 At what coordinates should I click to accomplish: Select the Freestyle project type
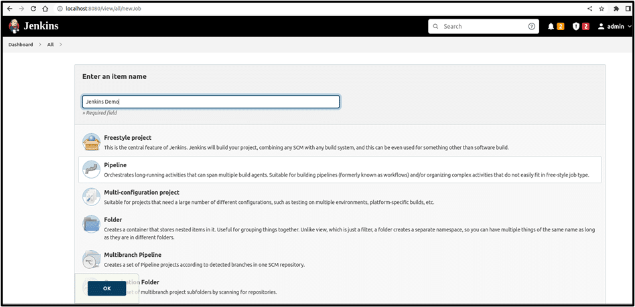click(340, 142)
